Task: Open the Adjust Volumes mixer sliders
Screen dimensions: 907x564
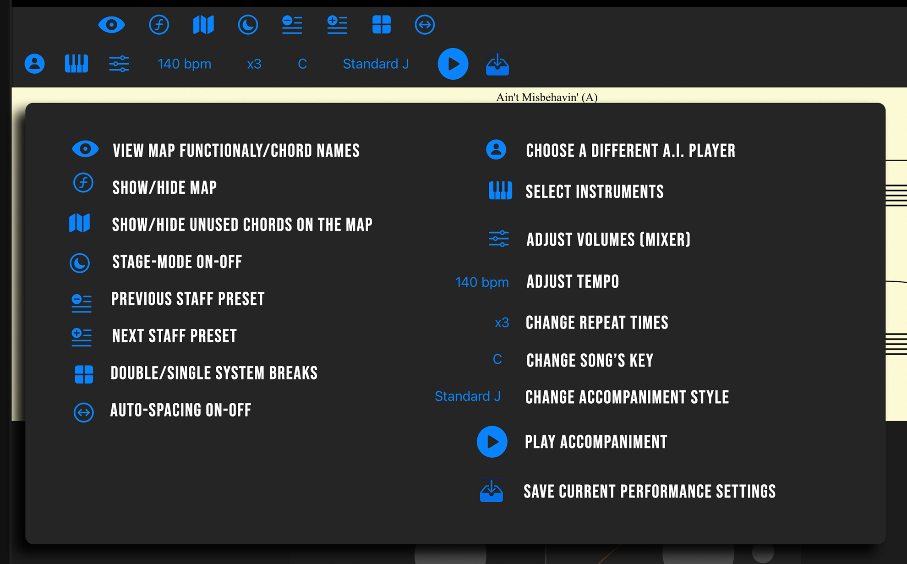Action: (499, 239)
